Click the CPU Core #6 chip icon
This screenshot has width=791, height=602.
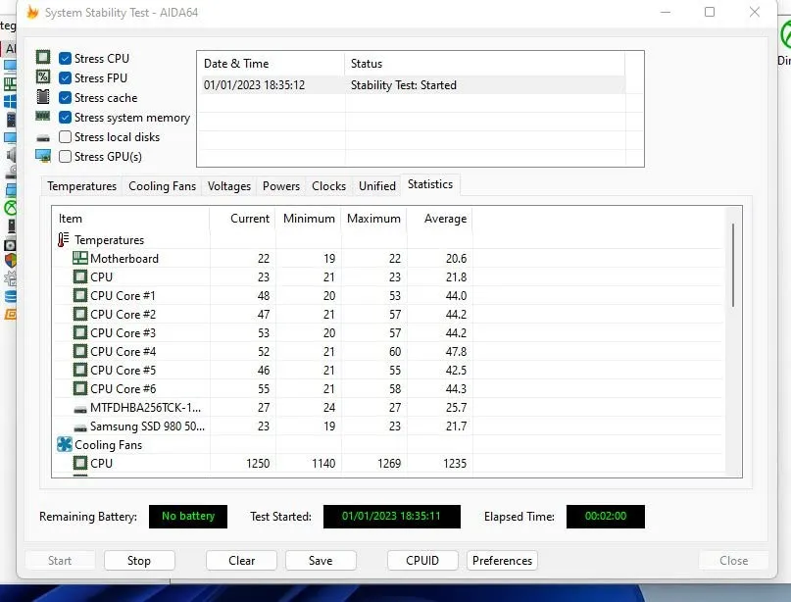[x=80, y=388]
